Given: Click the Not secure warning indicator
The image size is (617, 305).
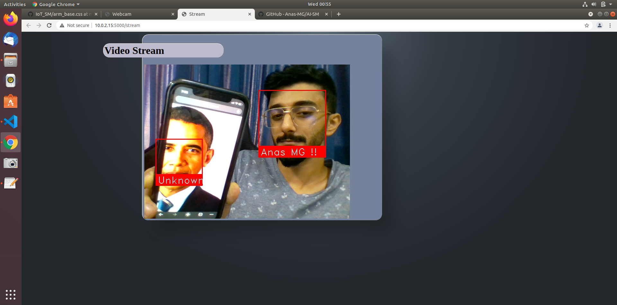Looking at the screenshot, I should coord(74,25).
